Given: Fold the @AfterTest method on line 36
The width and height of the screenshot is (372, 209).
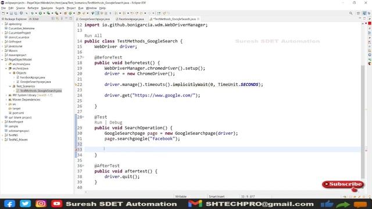Looking at the screenshot, I should click(x=84, y=166).
